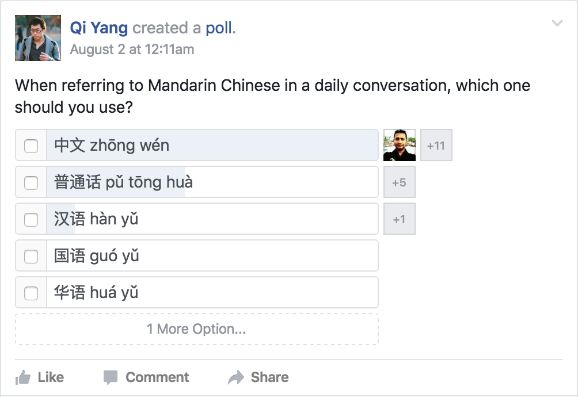The width and height of the screenshot is (578, 397).
Task: Open the August 2 timestamp link
Action: pyautogui.click(x=132, y=49)
